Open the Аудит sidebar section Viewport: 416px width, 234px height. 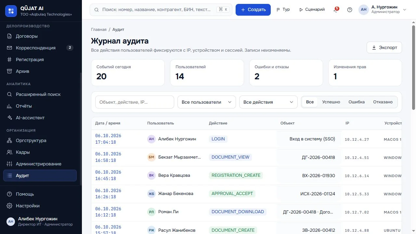pyautogui.click(x=40, y=175)
